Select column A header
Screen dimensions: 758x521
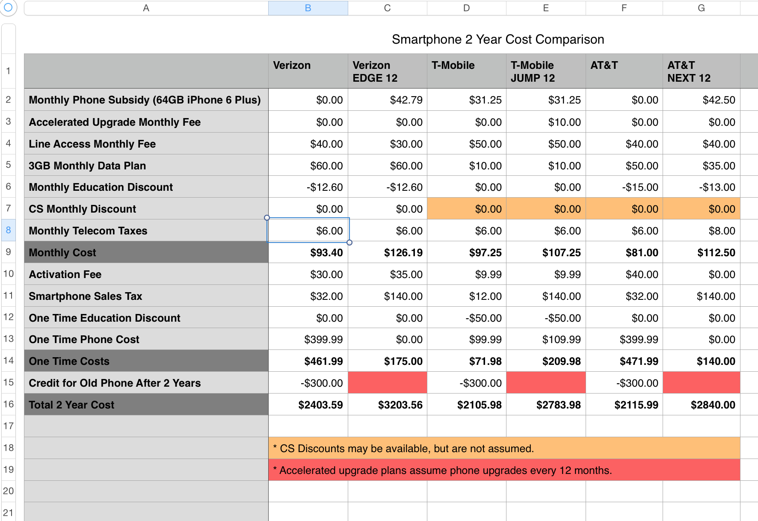tap(146, 8)
